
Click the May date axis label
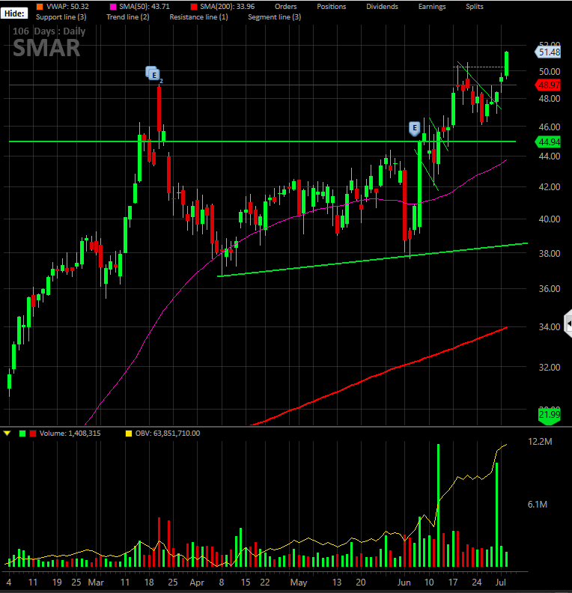299,583
